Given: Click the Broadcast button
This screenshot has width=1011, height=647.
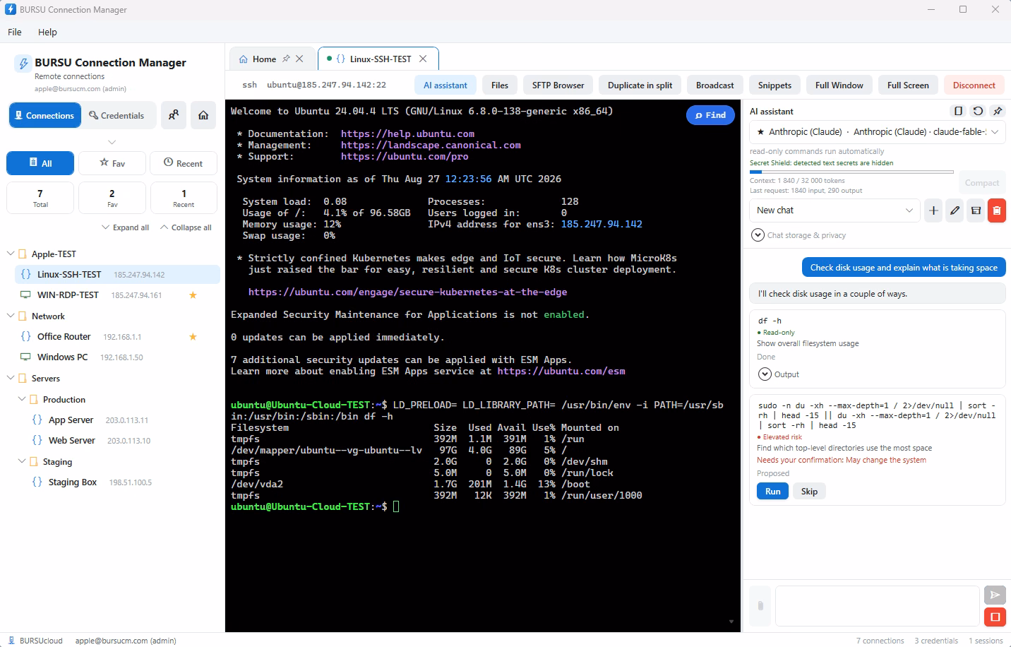Looking at the screenshot, I should [x=715, y=85].
